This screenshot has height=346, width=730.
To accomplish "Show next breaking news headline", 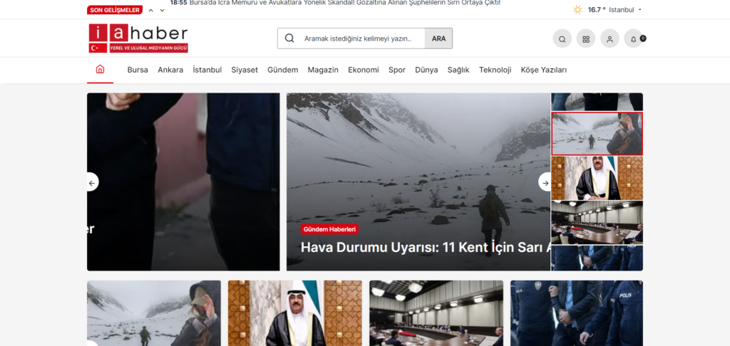I will tap(162, 10).
